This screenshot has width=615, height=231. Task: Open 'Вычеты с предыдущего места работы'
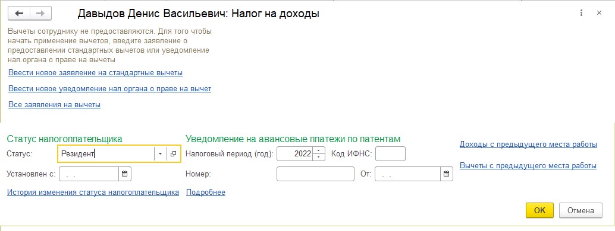(528, 166)
